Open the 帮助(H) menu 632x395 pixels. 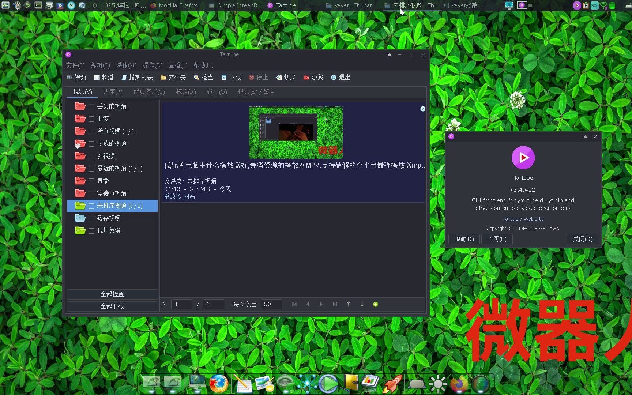203,65
